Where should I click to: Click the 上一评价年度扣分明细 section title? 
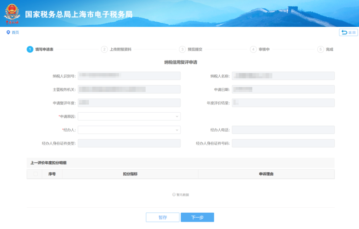click(48, 163)
